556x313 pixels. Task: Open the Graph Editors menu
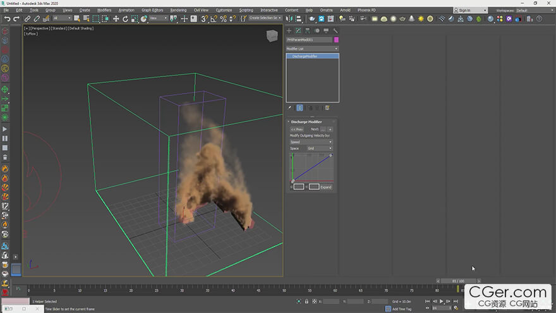(x=152, y=10)
